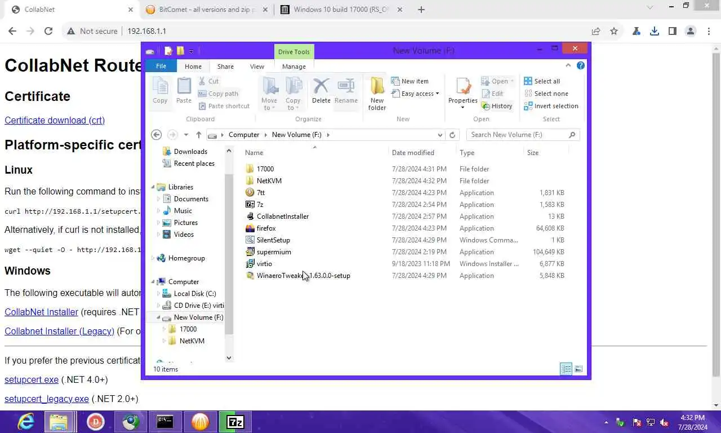Open command prompt taskbar icon
The width and height of the screenshot is (721, 433).
165,421
